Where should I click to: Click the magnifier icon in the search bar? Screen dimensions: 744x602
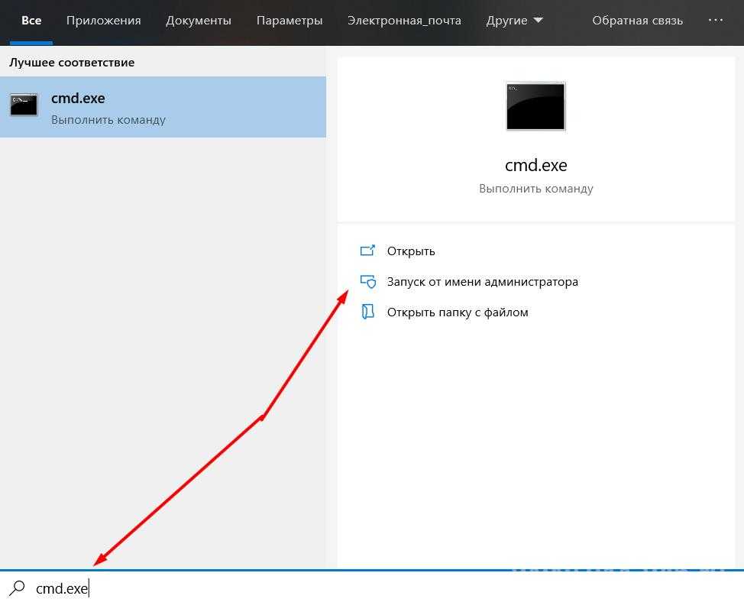click(17, 587)
